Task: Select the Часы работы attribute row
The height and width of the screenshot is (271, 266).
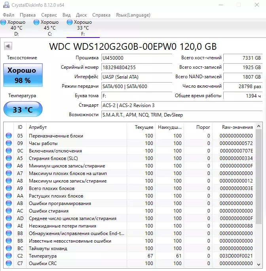Action: tap(43, 143)
